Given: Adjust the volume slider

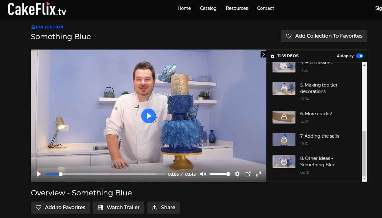Looking at the screenshot, I should (x=220, y=174).
